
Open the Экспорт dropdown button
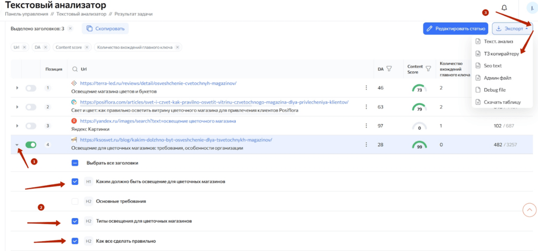click(512, 28)
